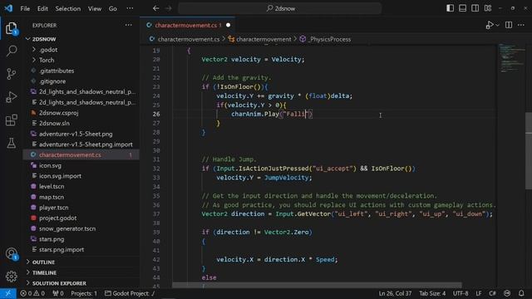532x299 pixels.
Task: Open the Selection menu
Action: point(68,8)
